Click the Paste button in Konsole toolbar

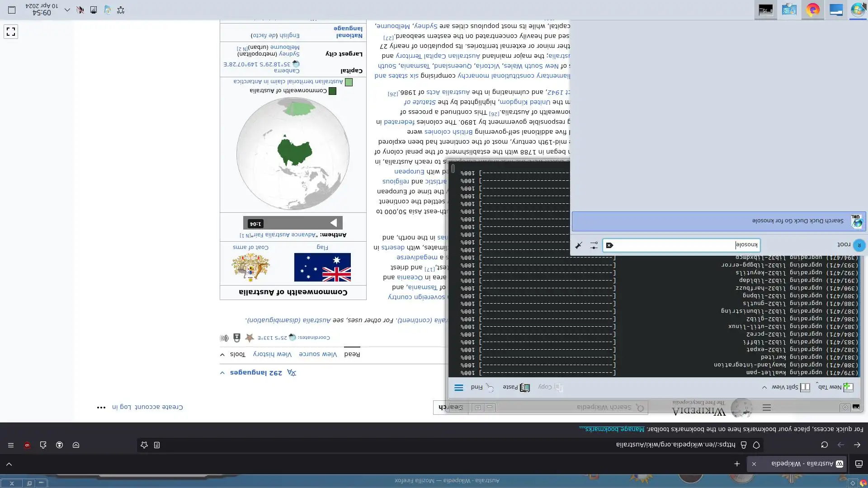(516, 387)
